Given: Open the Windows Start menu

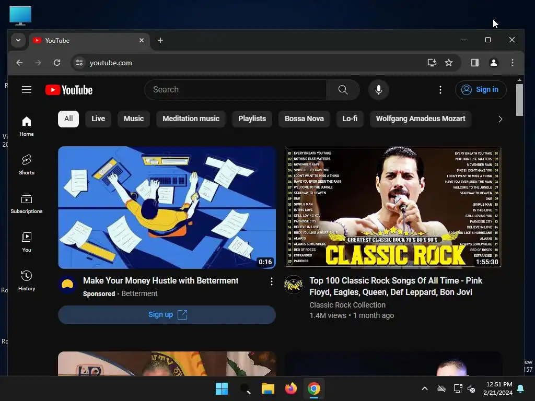Looking at the screenshot, I should click(x=222, y=388).
